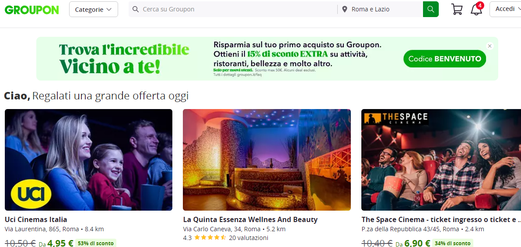This screenshot has height=247, width=521.
Task: Open the Uci Cinemas Italia deal title
Action: [x=36, y=219]
